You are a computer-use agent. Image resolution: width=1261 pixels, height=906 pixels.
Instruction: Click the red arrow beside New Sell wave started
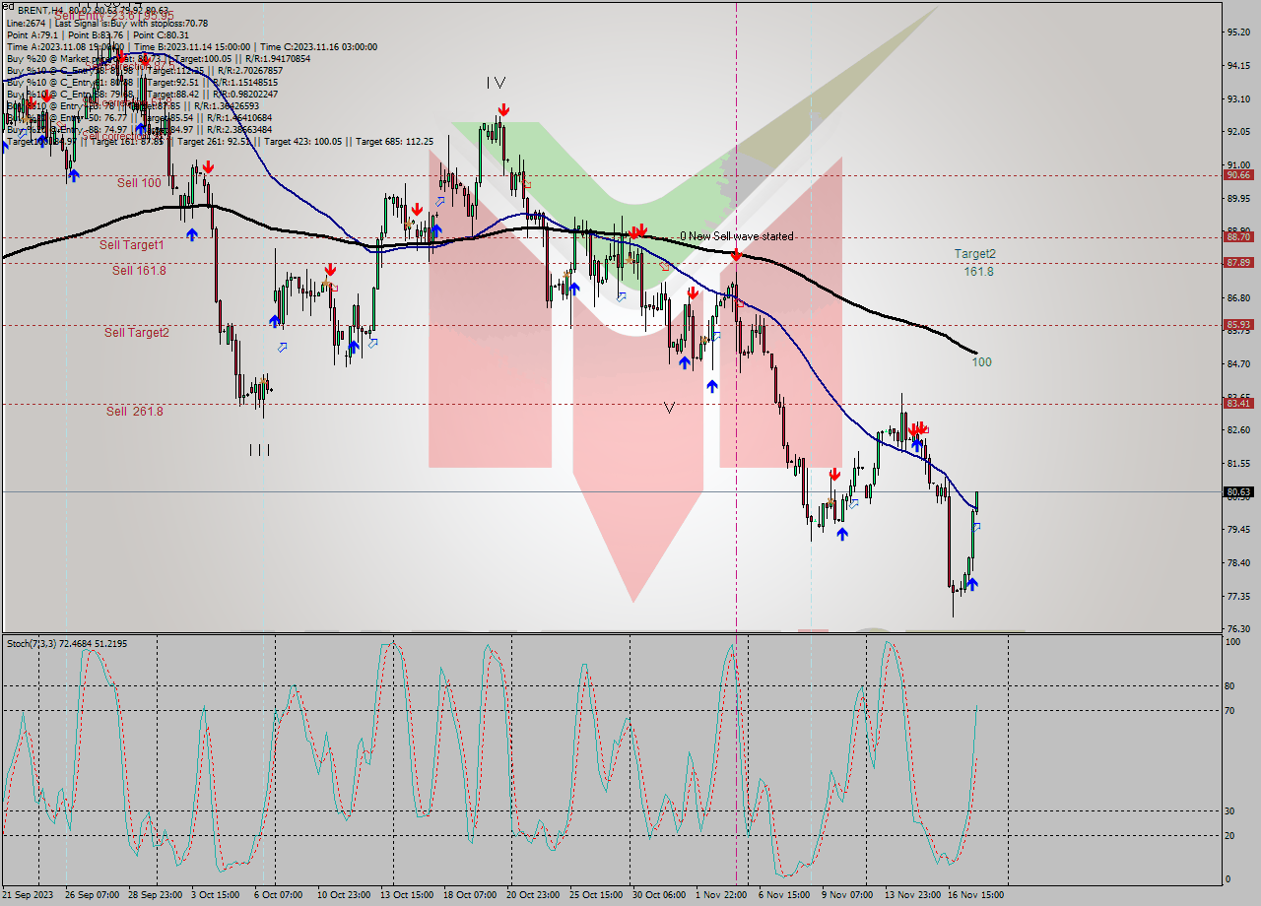(x=736, y=254)
